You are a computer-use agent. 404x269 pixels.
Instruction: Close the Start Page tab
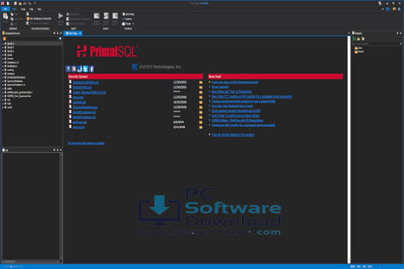point(80,33)
